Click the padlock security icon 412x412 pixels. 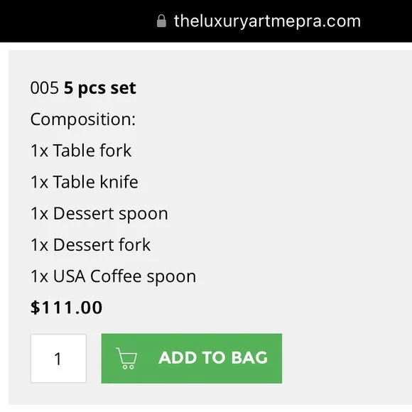click(161, 21)
